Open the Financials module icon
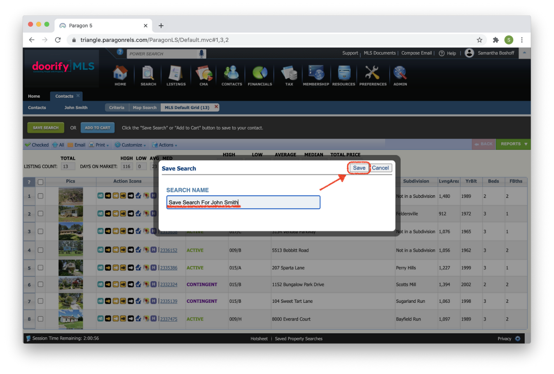554x374 pixels. click(260, 75)
